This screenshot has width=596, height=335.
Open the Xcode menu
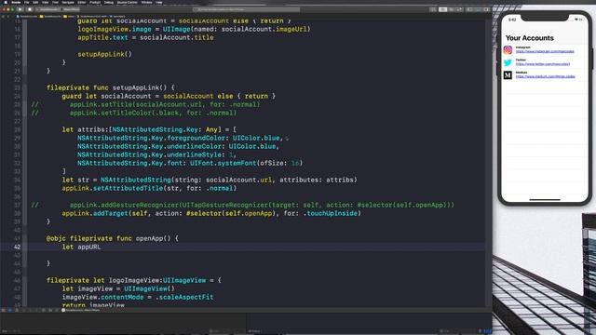[16, 2]
